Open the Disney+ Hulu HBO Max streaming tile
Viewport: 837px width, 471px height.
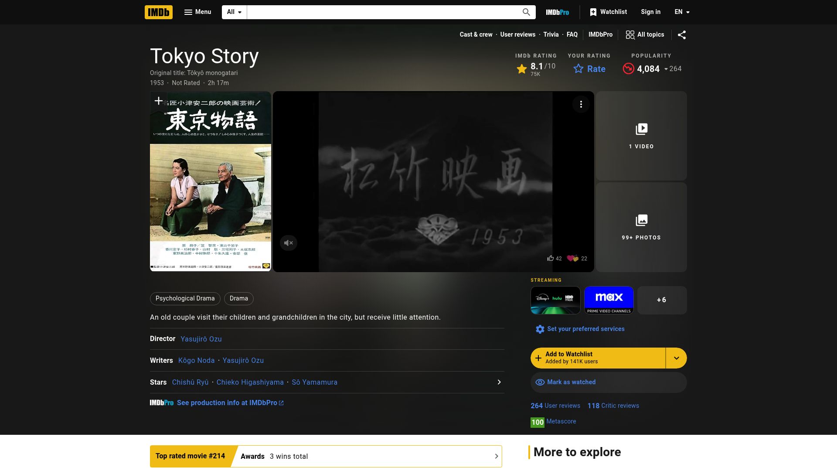pyautogui.click(x=555, y=300)
